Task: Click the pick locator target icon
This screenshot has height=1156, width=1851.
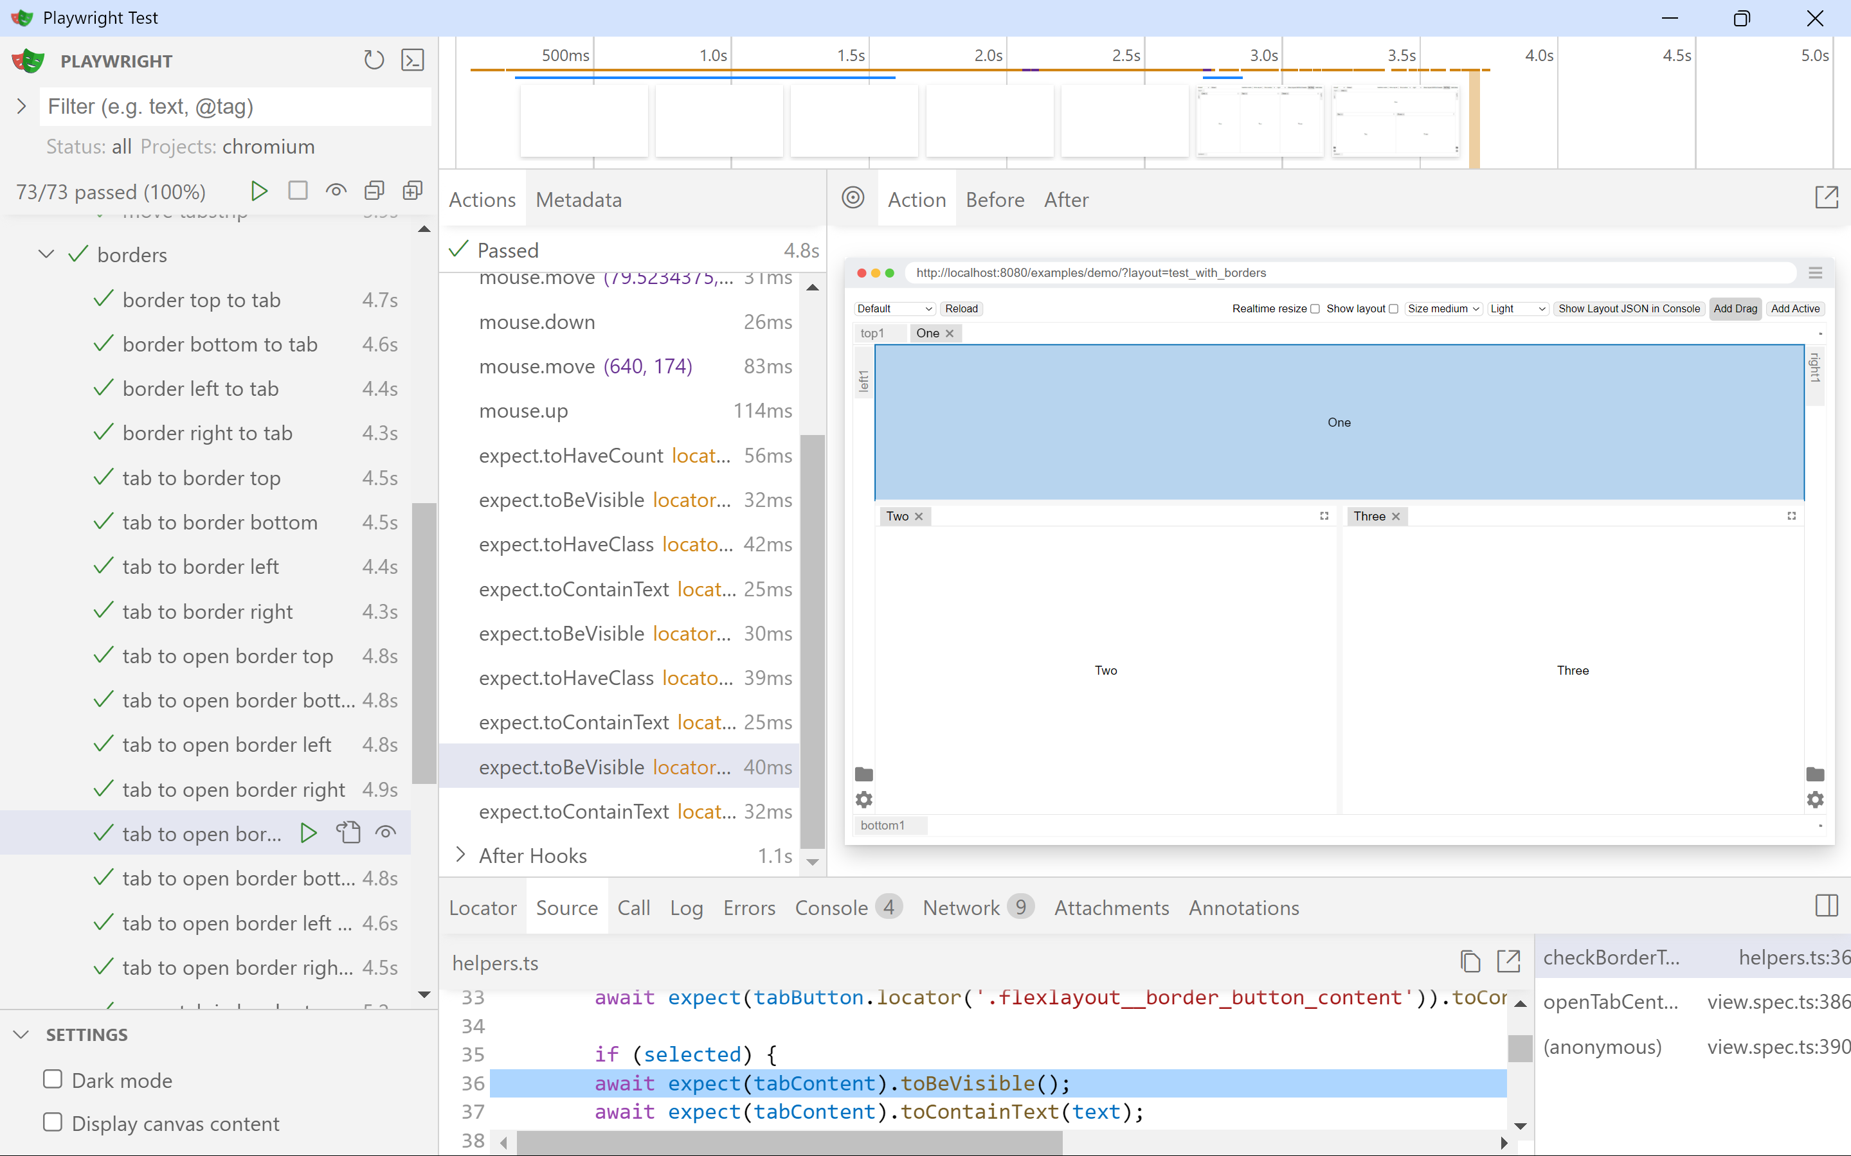Action: (x=853, y=199)
